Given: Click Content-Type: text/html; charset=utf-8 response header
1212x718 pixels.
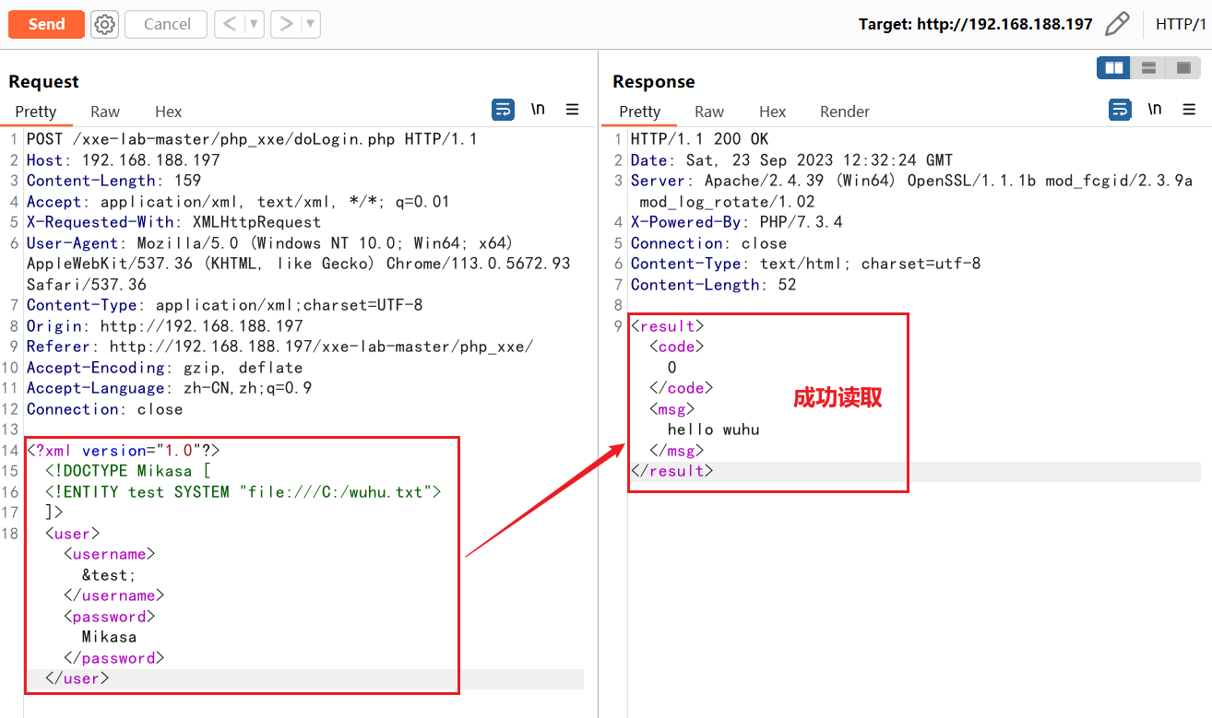Looking at the screenshot, I should (x=805, y=264).
